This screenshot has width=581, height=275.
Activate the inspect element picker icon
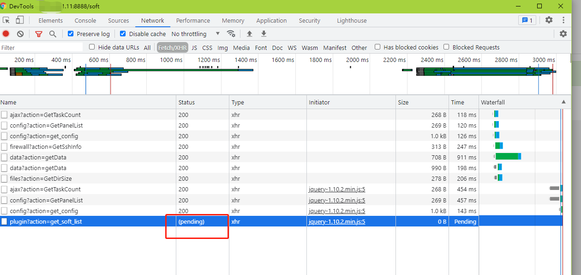pyautogui.click(x=6, y=20)
